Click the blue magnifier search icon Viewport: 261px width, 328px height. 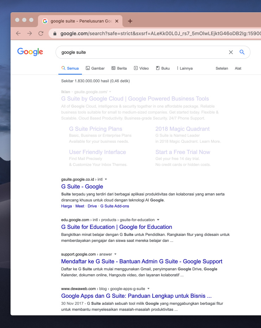coord(242,52)
